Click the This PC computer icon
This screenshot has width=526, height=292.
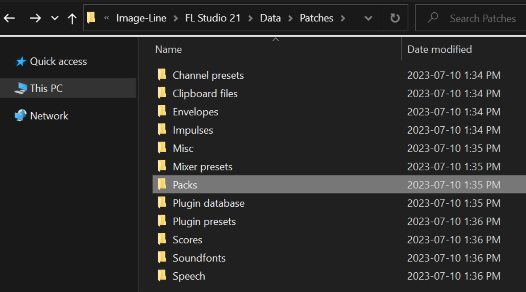(x=21, y=88)
